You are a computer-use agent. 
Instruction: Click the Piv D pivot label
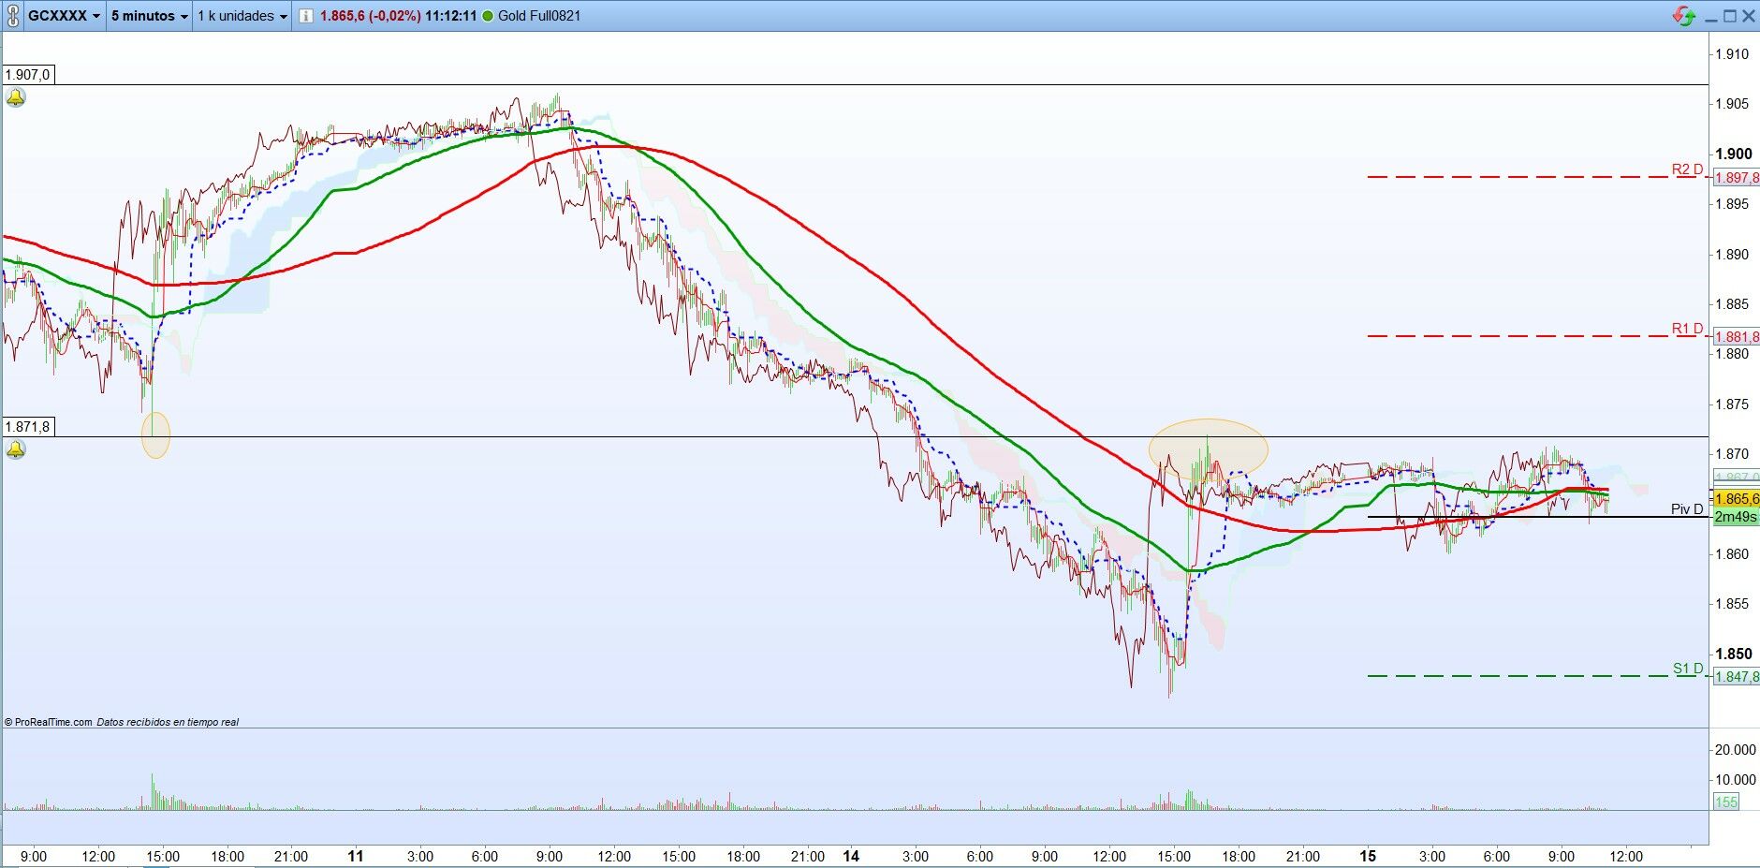tap(1687, 509)
